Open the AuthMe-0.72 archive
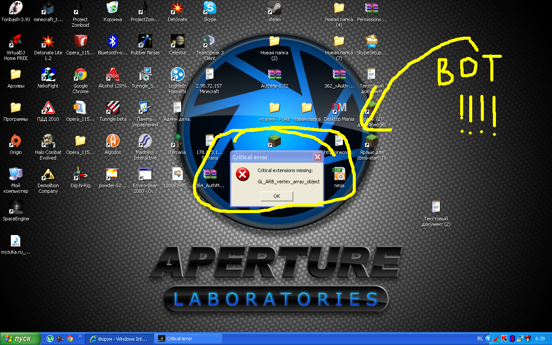 (x=275, y=78)
